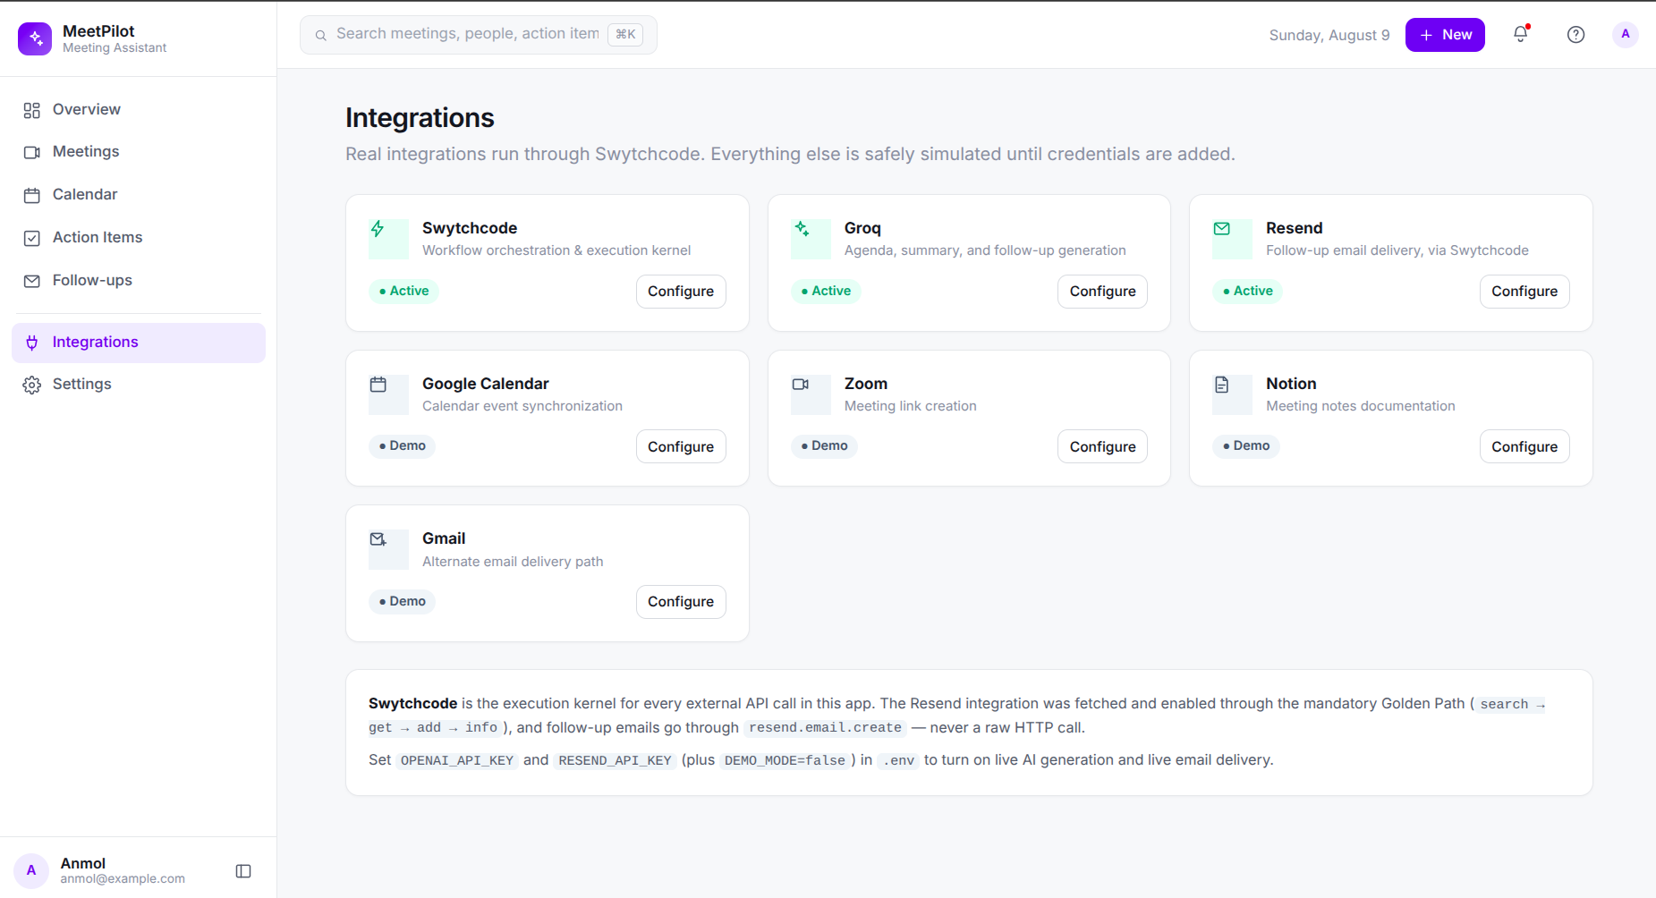Click the Demo badge on Google Calendar

point(402,445)
